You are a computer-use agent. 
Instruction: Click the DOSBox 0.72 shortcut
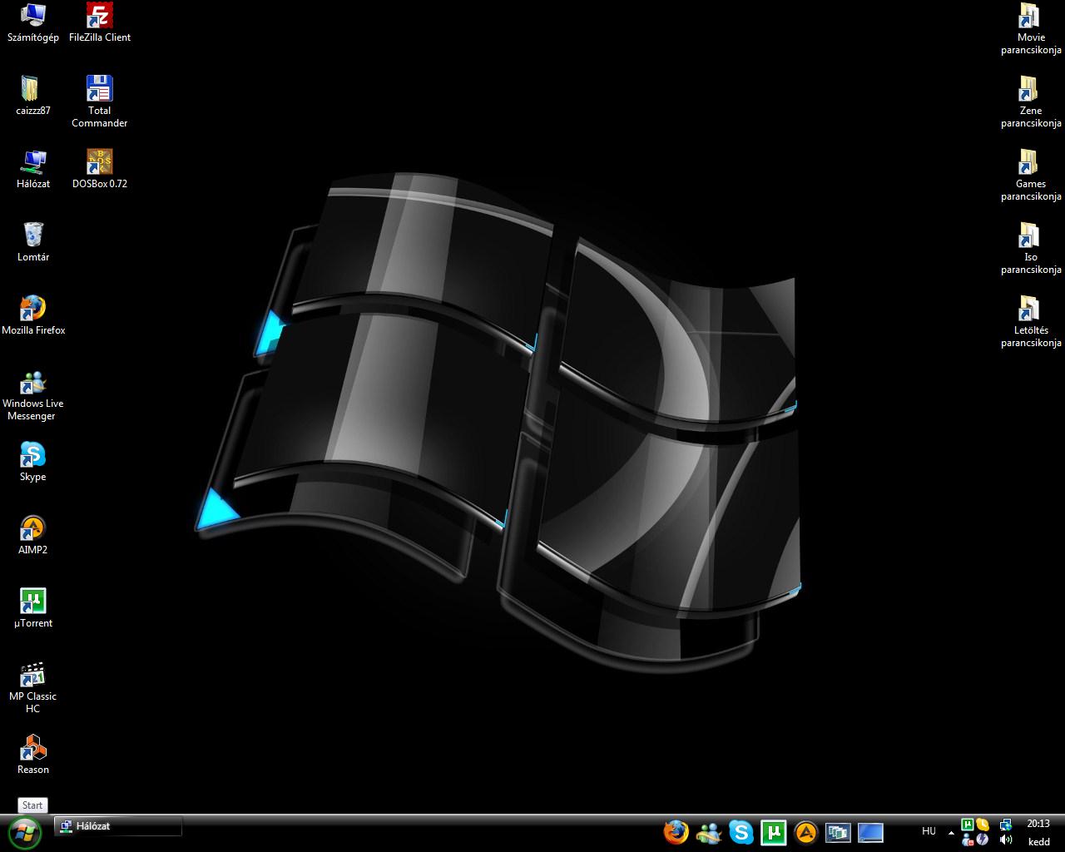[x=100, y=169]
